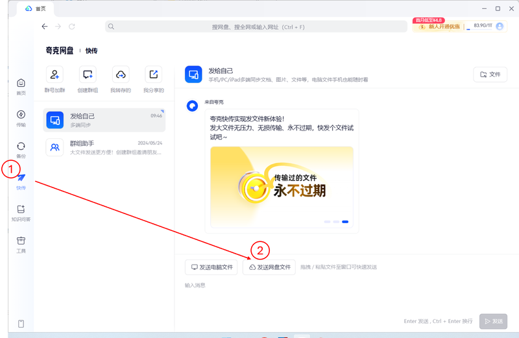Open the 文件 files button
This screenshot has width=519, height=338.
pos(490,75)
